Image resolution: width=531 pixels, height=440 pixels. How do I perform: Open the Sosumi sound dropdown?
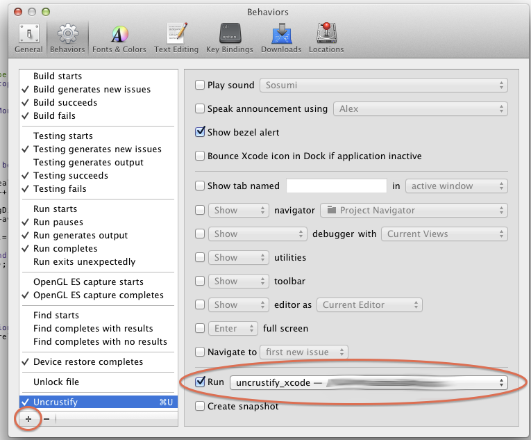pyautogui.click(x=383, y=85)
